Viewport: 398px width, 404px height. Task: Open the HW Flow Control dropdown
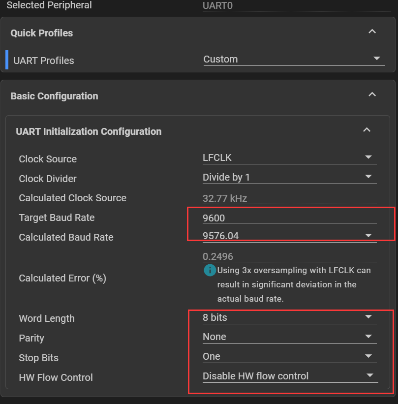pyautogui.click(x=289, y=376)
